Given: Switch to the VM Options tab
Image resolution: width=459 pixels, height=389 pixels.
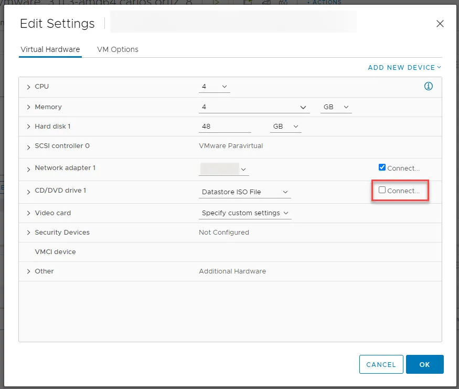Looking at the screenshot, I should pos(118,49).
